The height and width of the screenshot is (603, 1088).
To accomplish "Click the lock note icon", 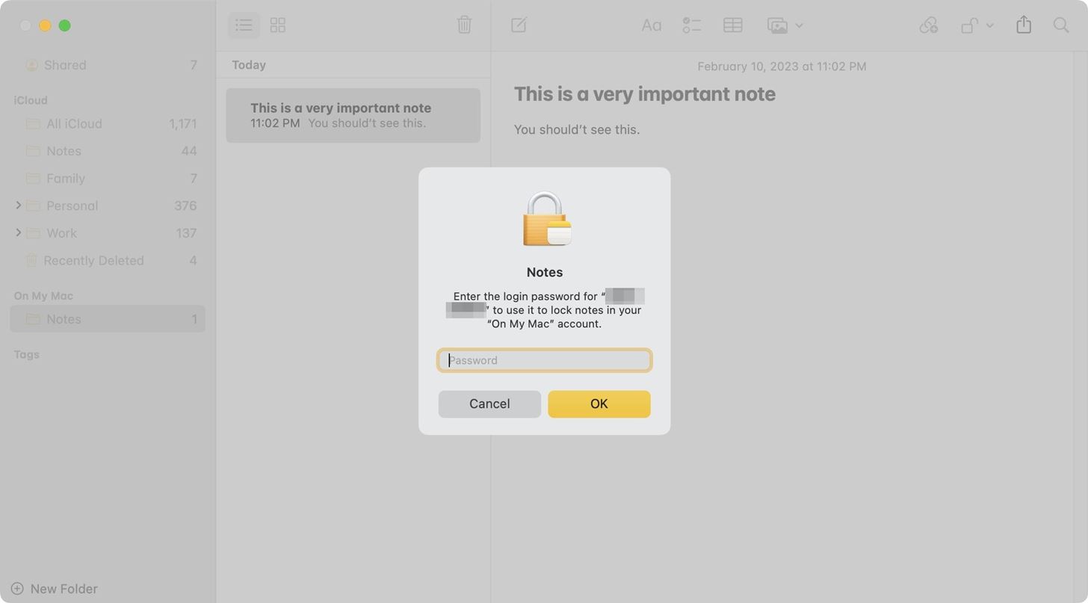I will pos(969,25).
